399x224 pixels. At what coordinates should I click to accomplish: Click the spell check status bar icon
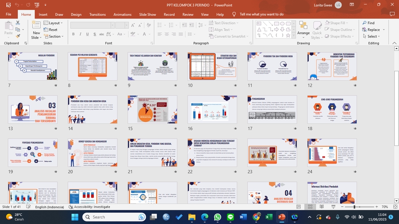(28, 207)
